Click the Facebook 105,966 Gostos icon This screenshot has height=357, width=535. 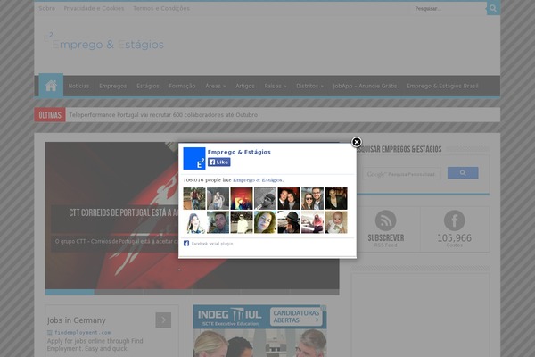pos(454,220)
